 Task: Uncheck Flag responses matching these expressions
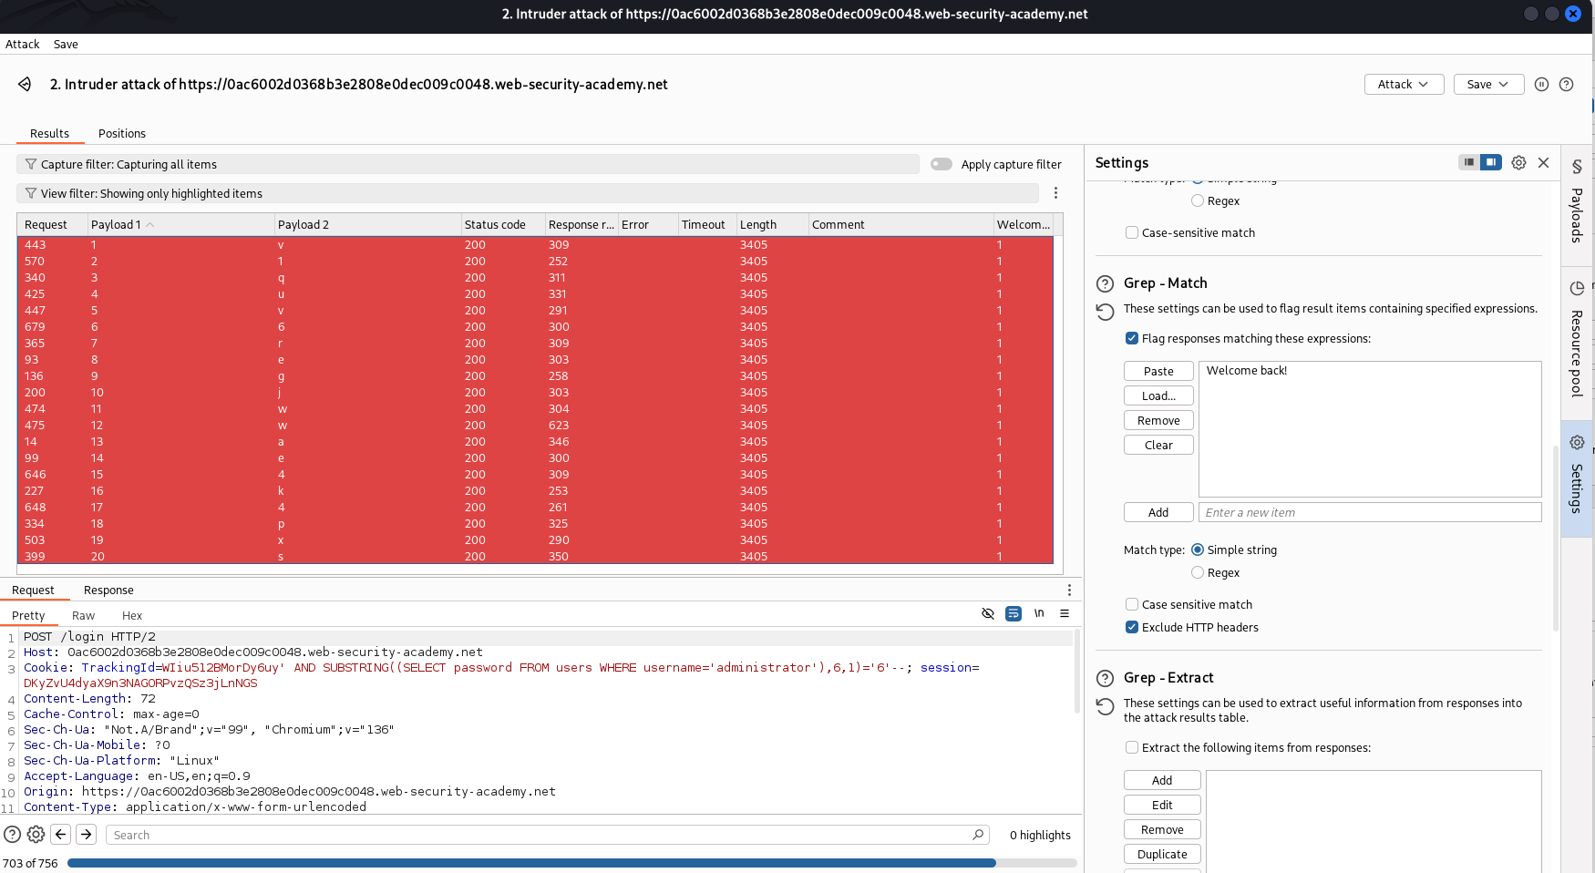pos(1132,338)
